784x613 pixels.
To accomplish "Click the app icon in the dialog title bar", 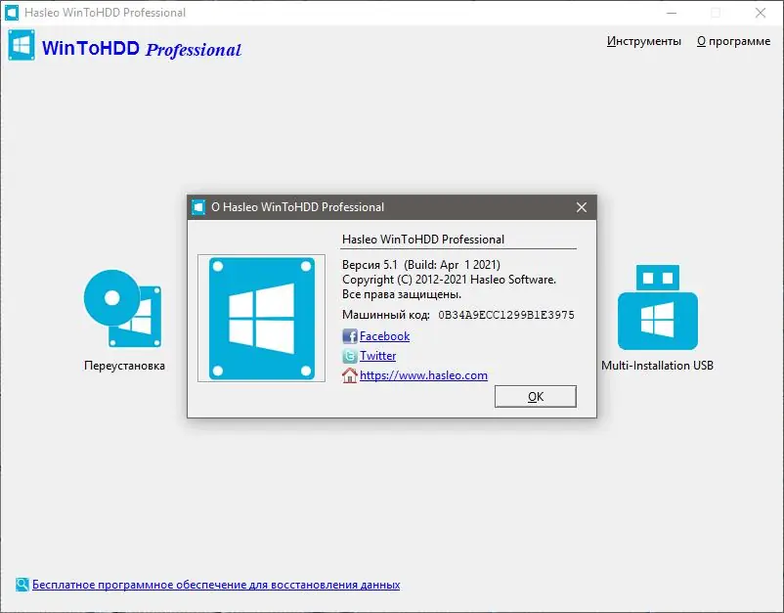I will coord(196,206).
